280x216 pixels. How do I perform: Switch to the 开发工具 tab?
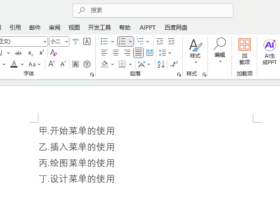(x=100, y=27)
